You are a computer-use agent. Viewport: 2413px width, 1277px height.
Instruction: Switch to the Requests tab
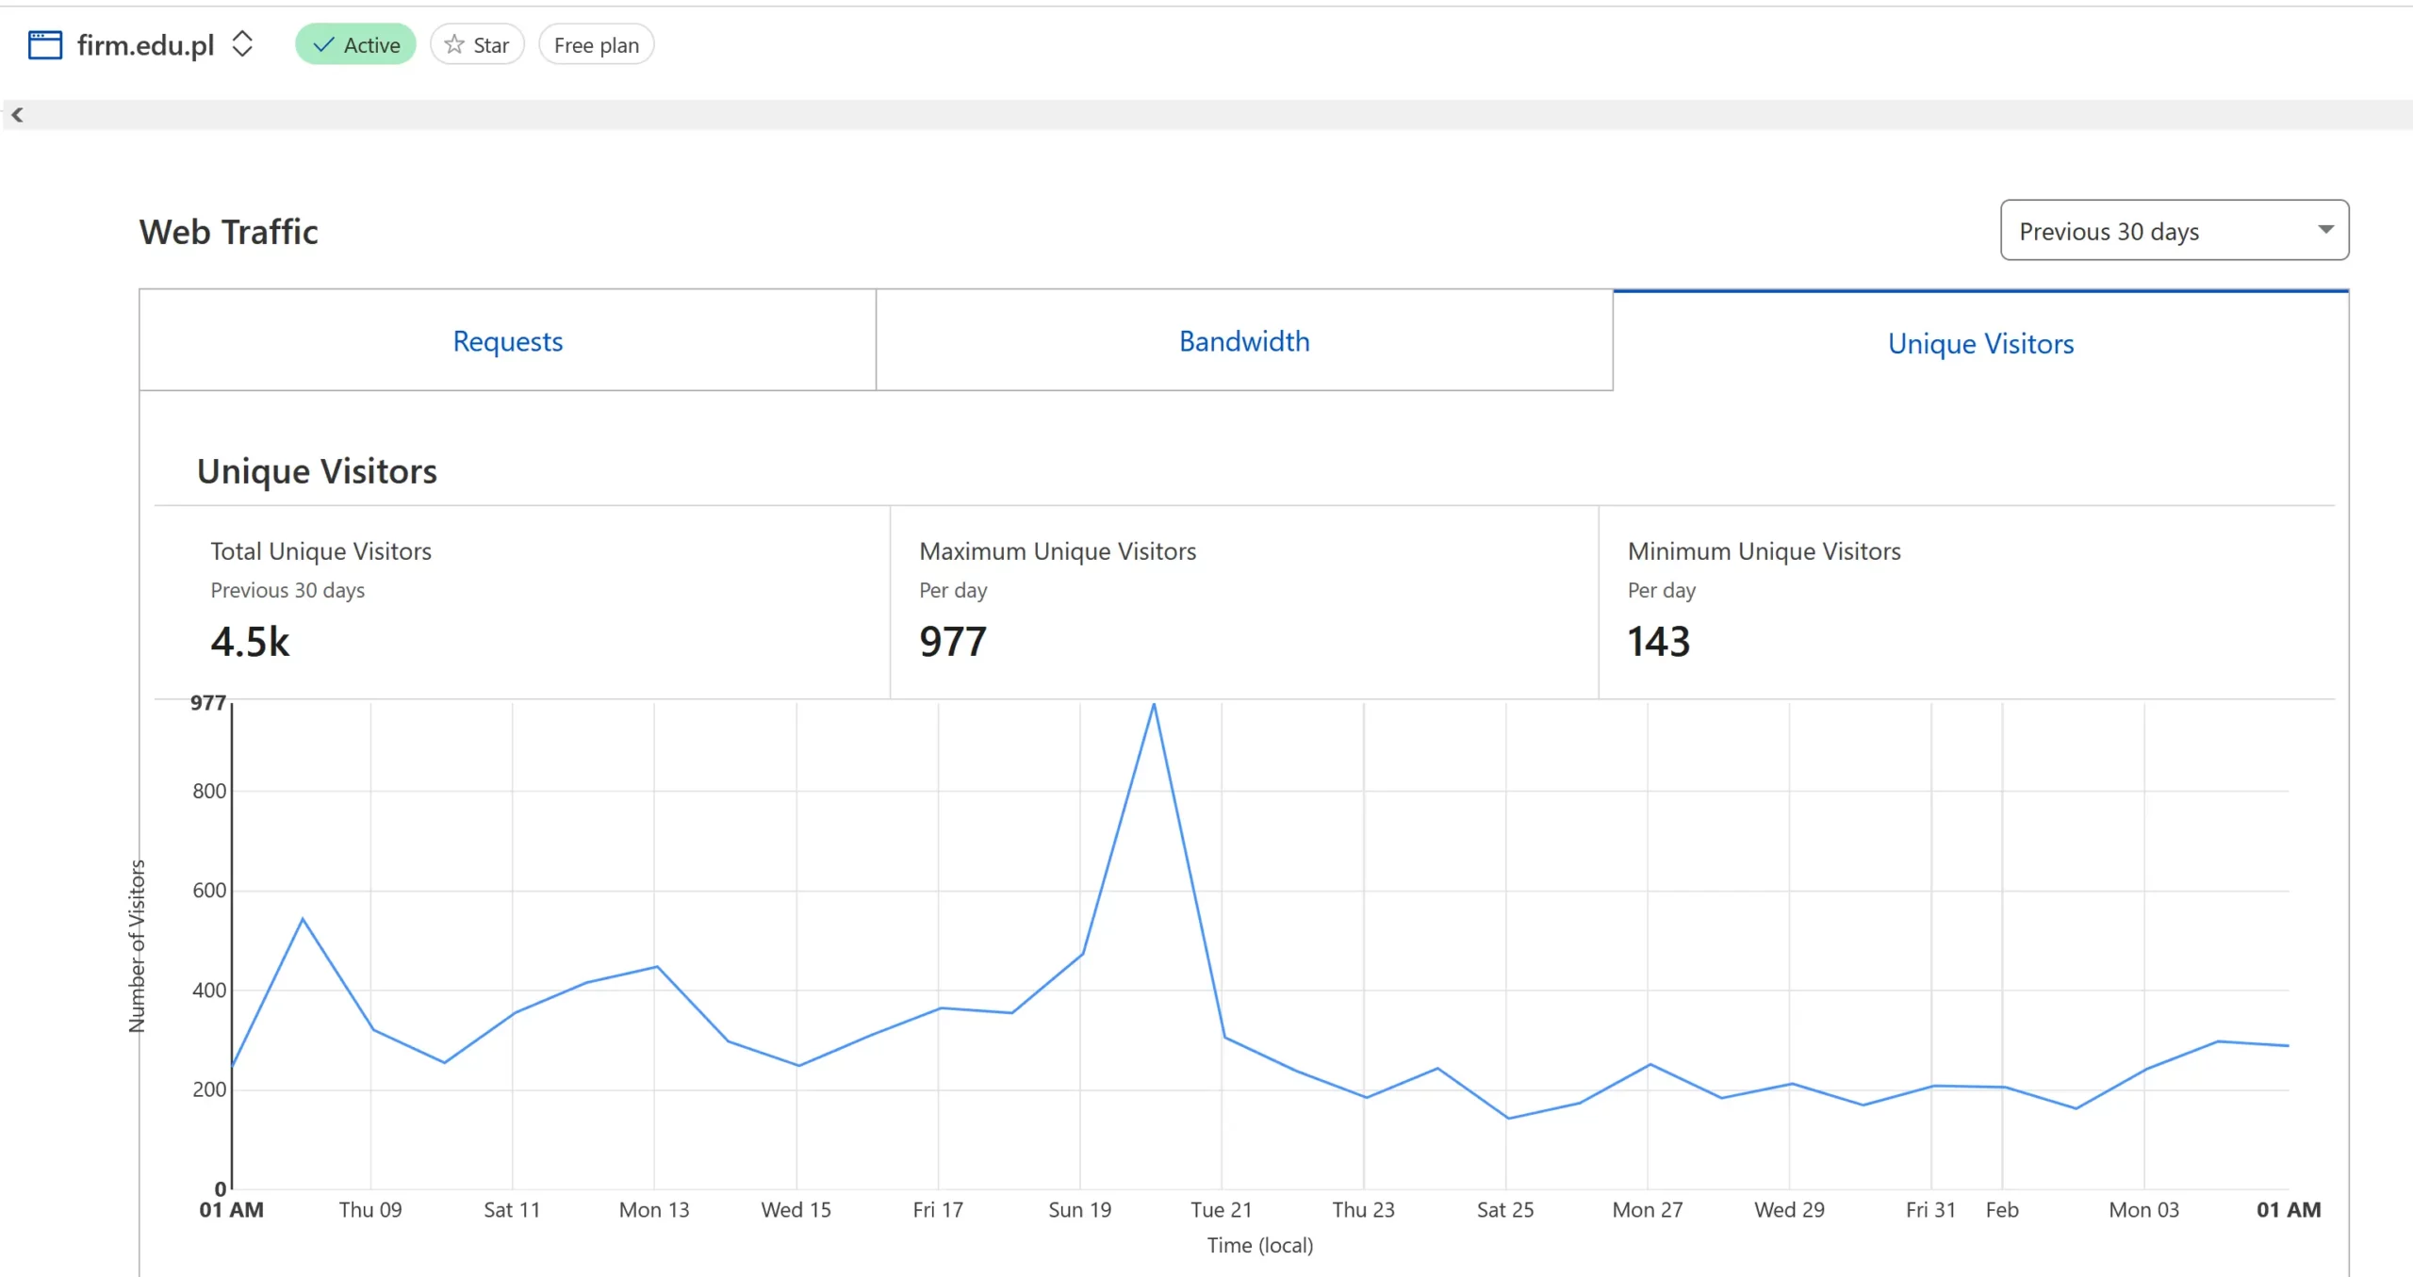[507, 341]
